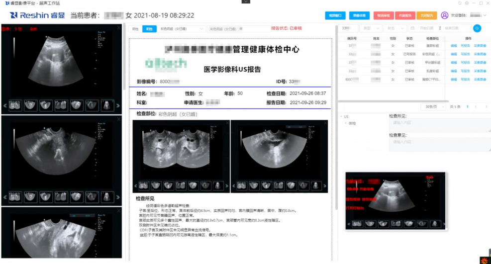Click the user avatar icon
This screenshot has height=264, width=491.
point(444,15)
